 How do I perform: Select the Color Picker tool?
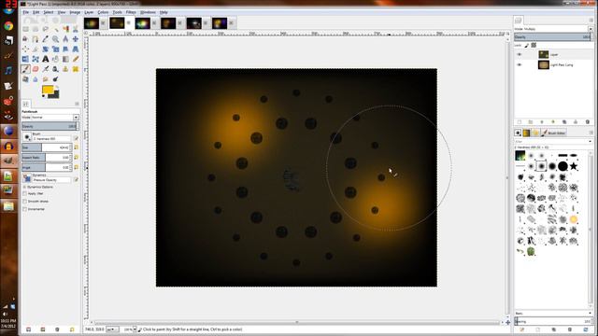coord(46,39)
